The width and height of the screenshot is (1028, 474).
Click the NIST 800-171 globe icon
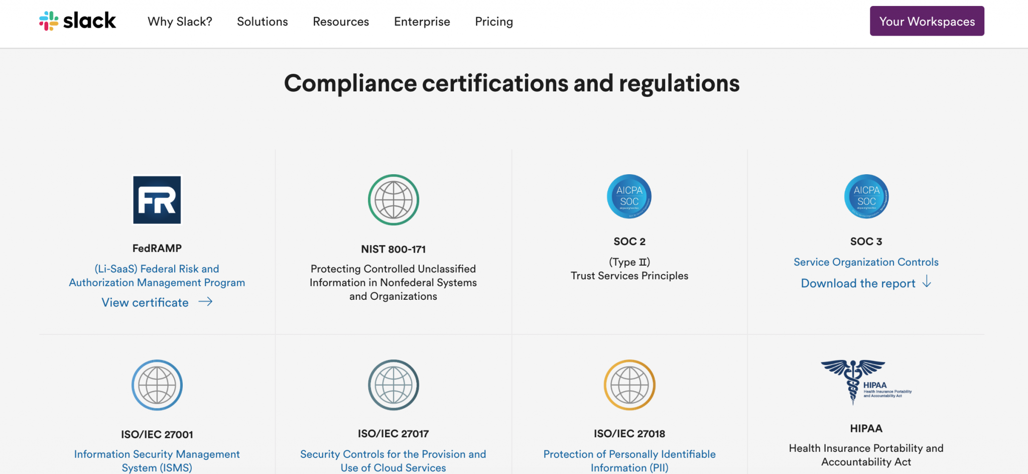click(394, 200)
